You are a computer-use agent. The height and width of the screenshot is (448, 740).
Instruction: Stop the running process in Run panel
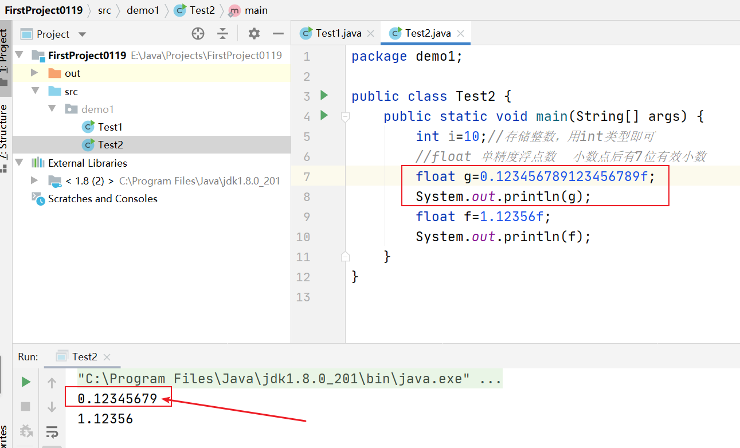tap(25, 406)
